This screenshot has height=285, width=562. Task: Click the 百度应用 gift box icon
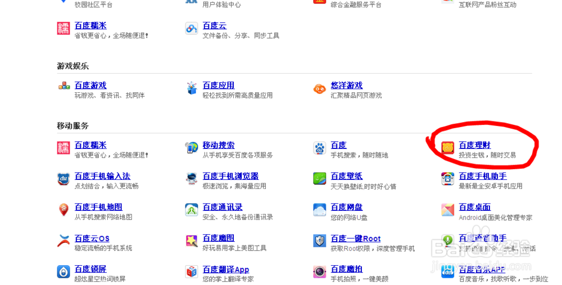click(192, 88)
